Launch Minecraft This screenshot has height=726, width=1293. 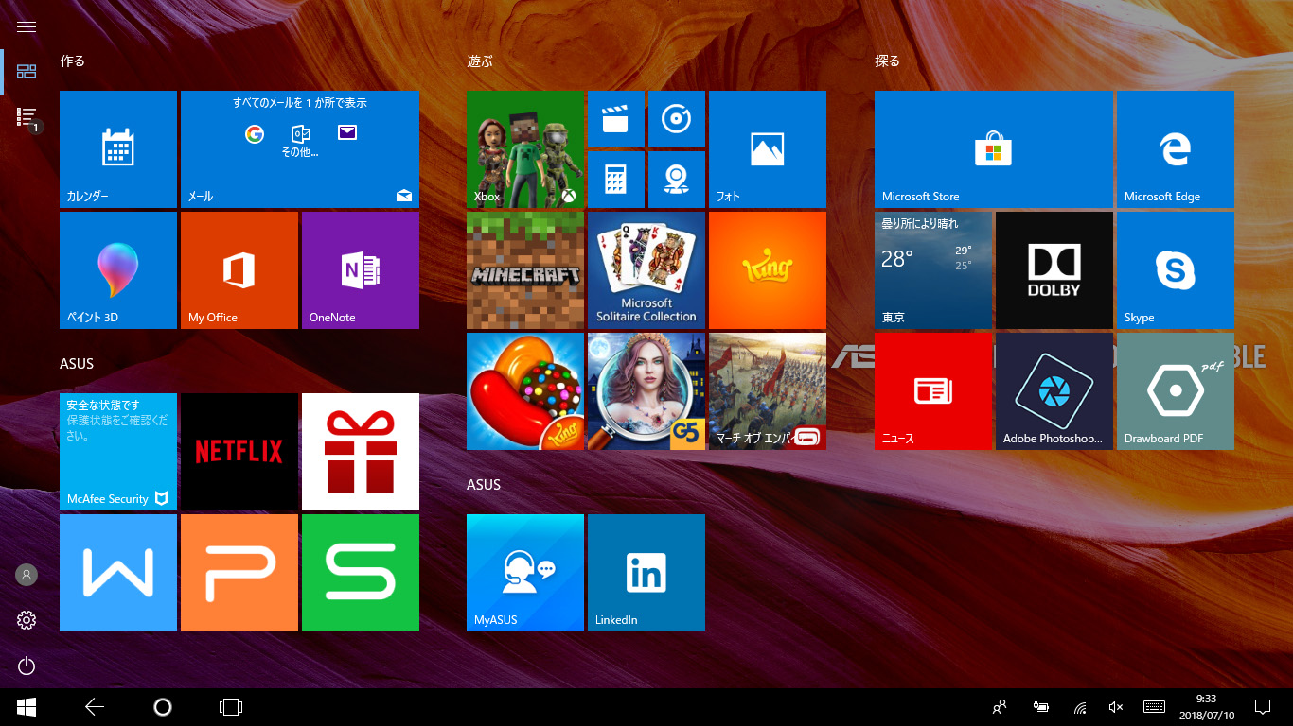pos(525,270)
